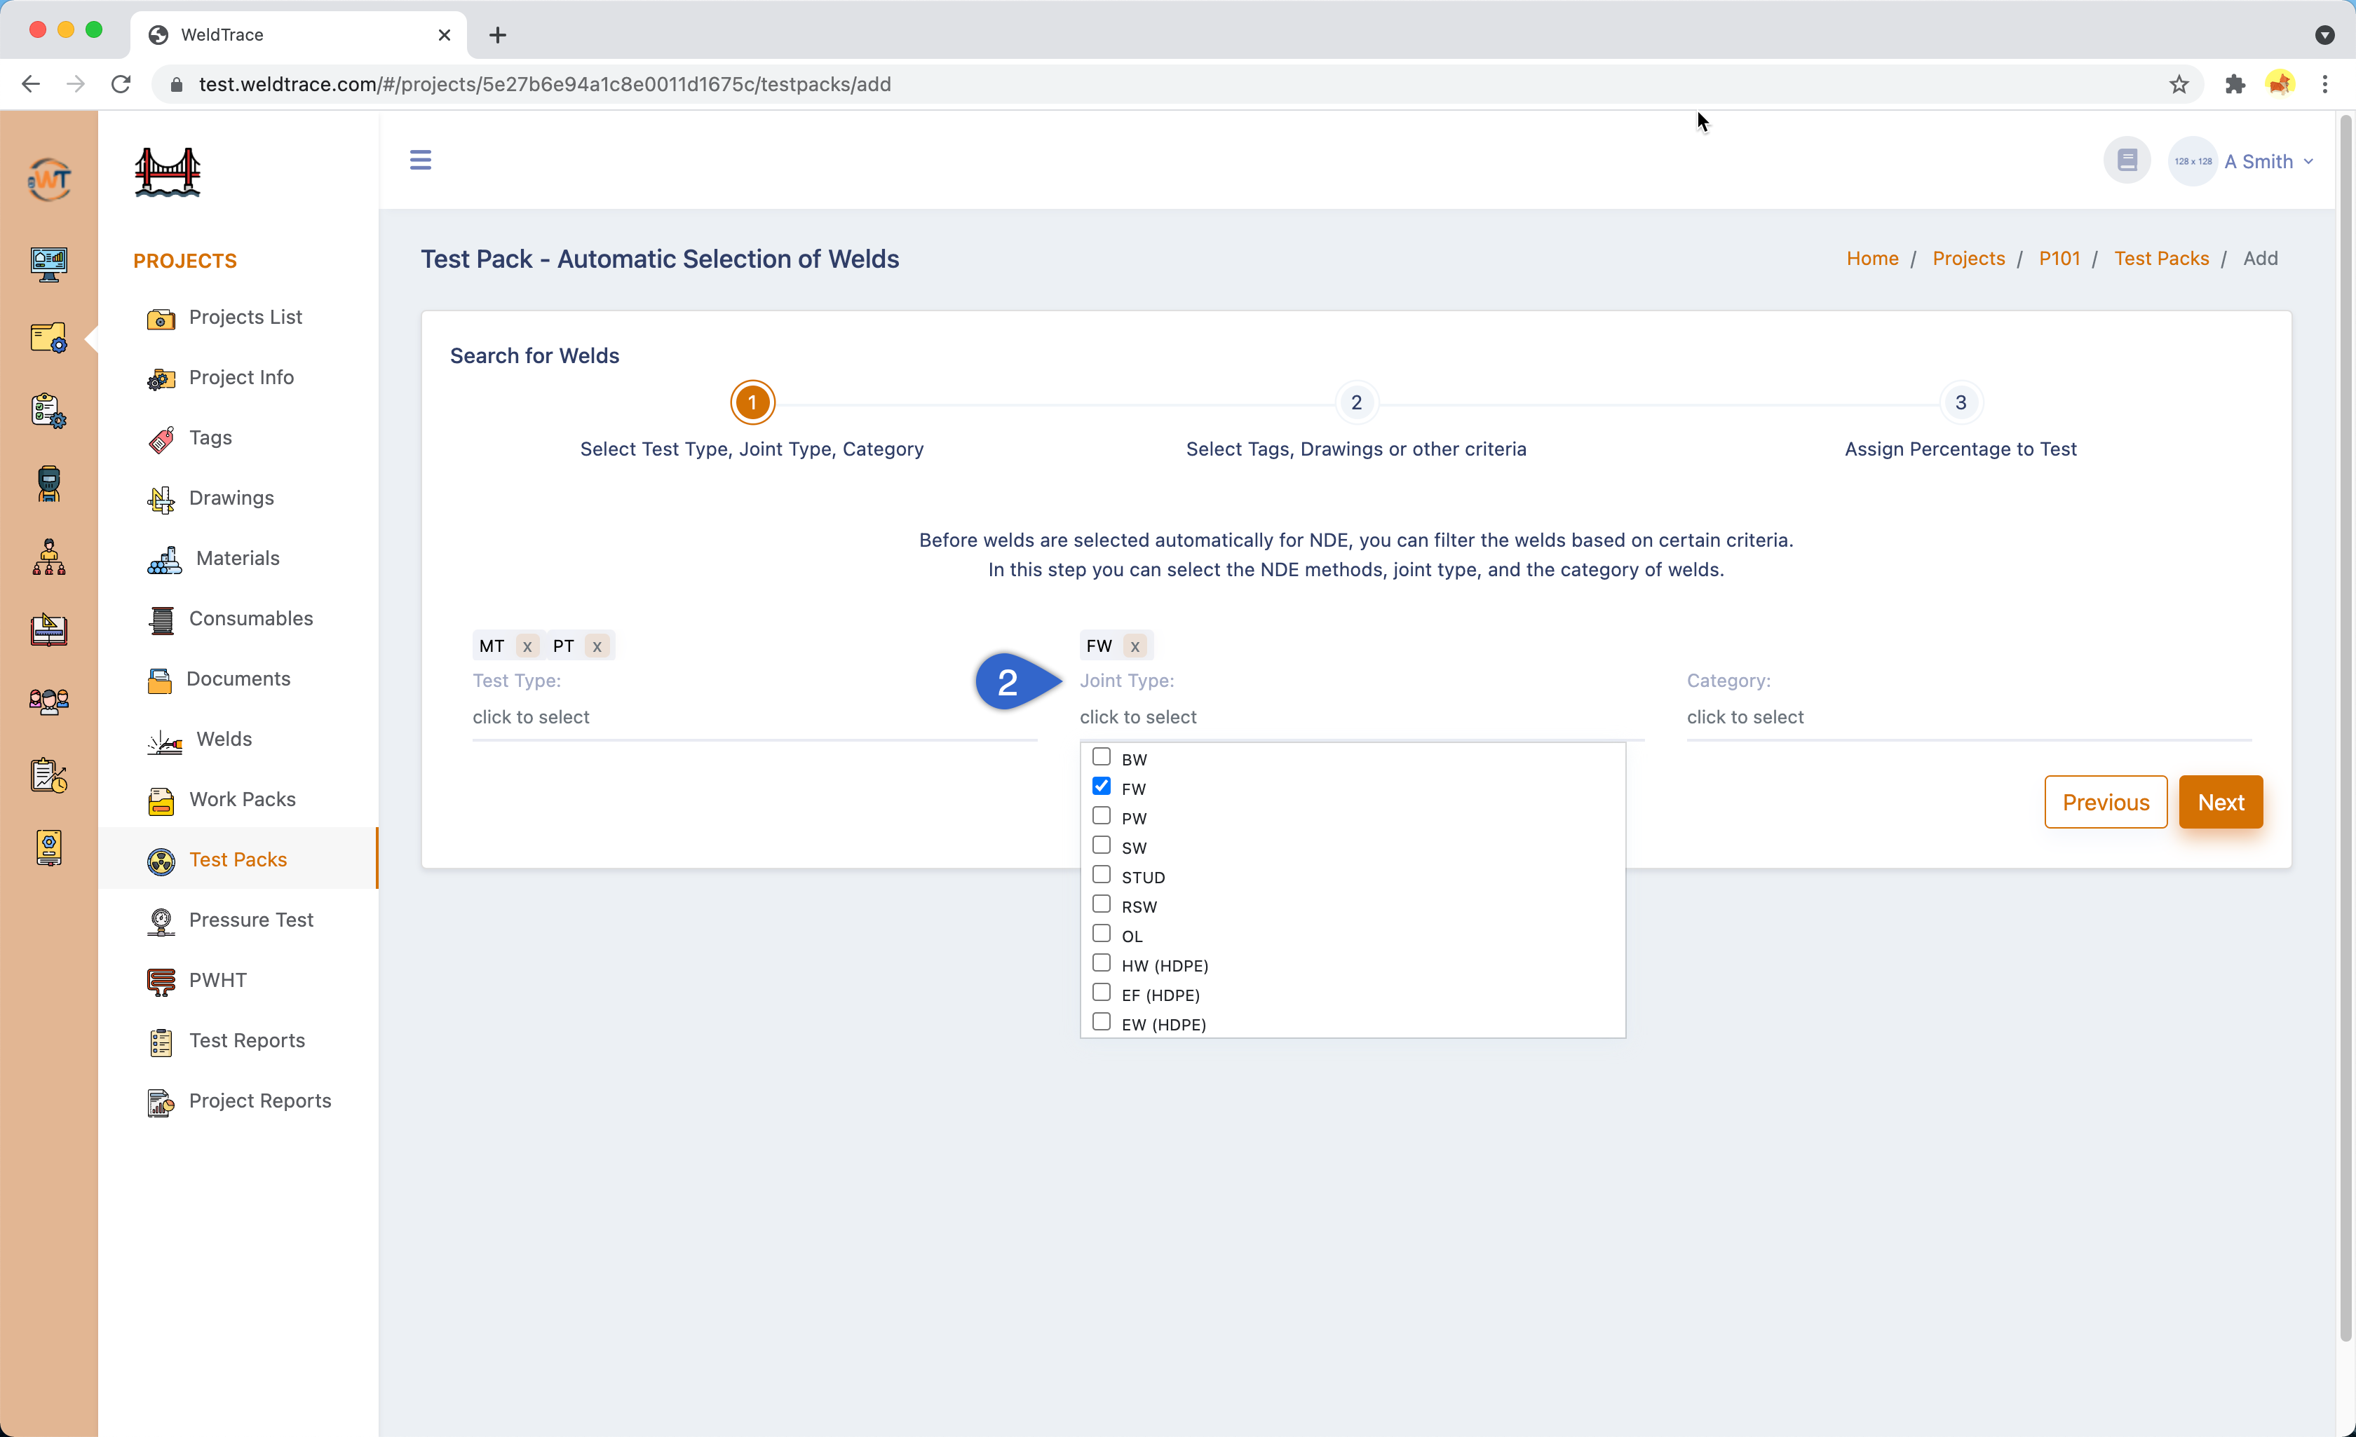2356x1437 pixels.
Task: Check the HW (HDPE) checkbox
Action: (1102, 962)
